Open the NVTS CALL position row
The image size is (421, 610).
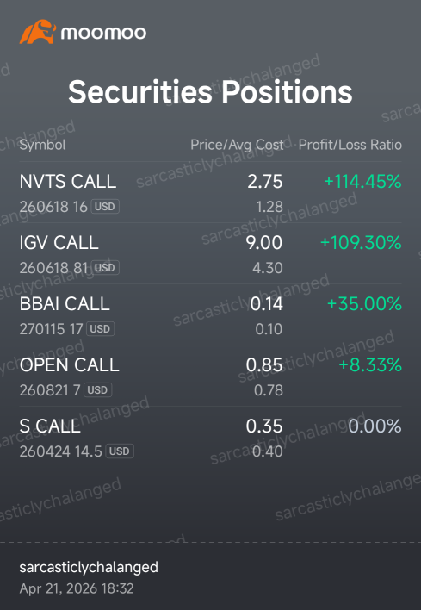pyautogui.click(x=210, y=193)
